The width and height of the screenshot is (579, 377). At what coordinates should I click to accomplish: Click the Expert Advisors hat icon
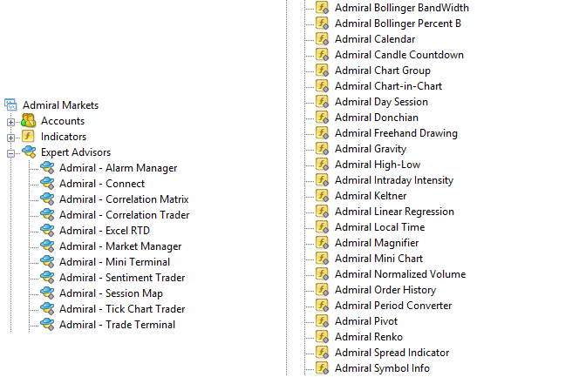[28, 152]
